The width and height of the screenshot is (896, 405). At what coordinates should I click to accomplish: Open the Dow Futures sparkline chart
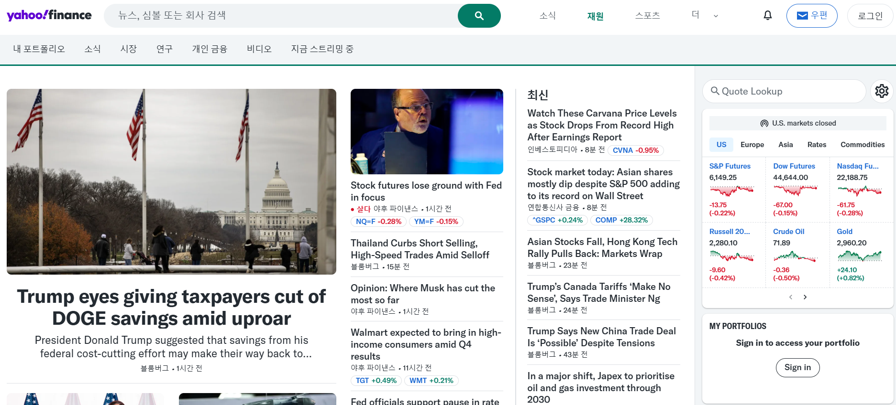pos(796,191)
